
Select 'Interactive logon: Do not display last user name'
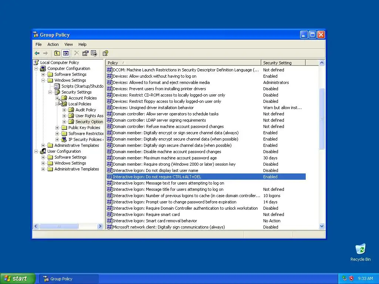(x=155, y=170)
